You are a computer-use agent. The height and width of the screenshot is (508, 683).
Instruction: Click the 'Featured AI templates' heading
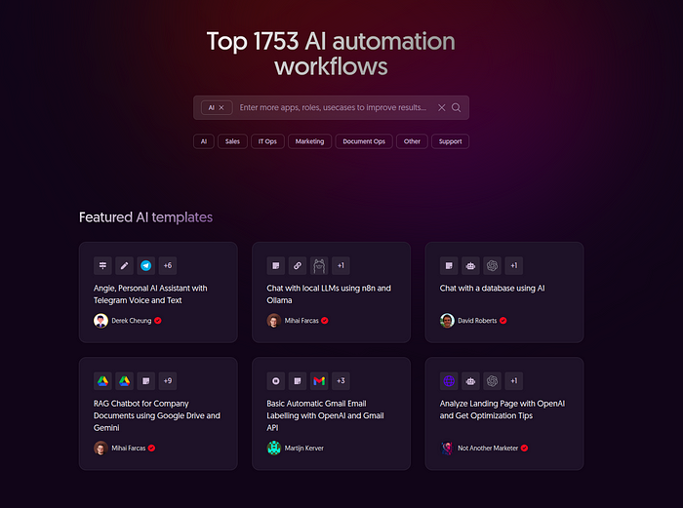(x=146, y=217)
